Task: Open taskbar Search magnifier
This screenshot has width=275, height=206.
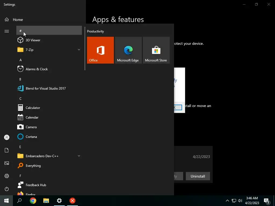Action: pyautogui.click(x=19, y=201)
